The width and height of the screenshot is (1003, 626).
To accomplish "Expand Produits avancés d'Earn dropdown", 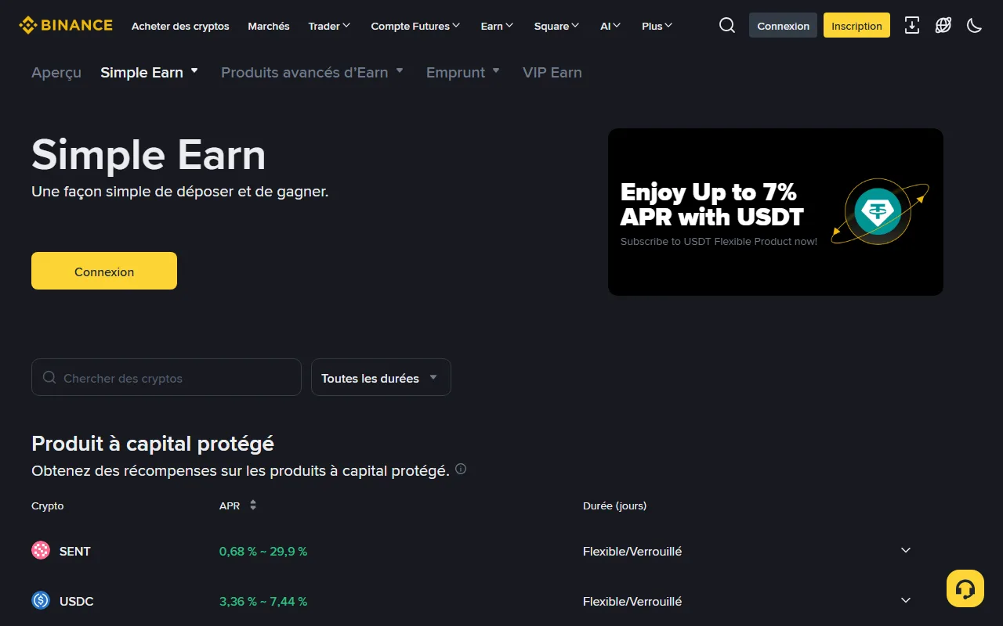I will (x=312, y=72).
